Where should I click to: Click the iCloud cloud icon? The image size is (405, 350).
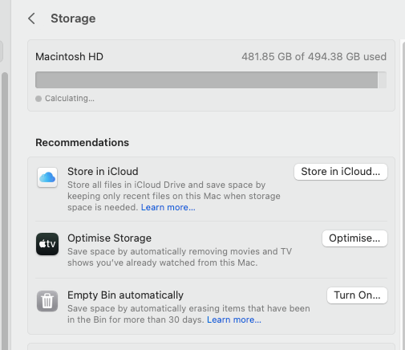(x=47, y=177)
